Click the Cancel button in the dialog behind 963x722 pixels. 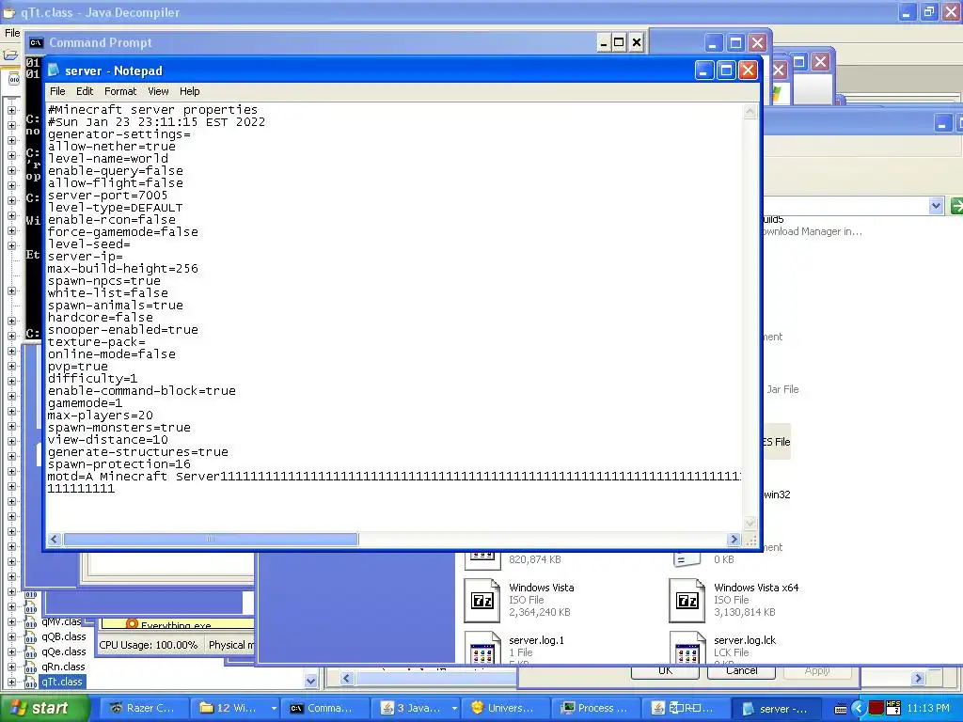741,671
